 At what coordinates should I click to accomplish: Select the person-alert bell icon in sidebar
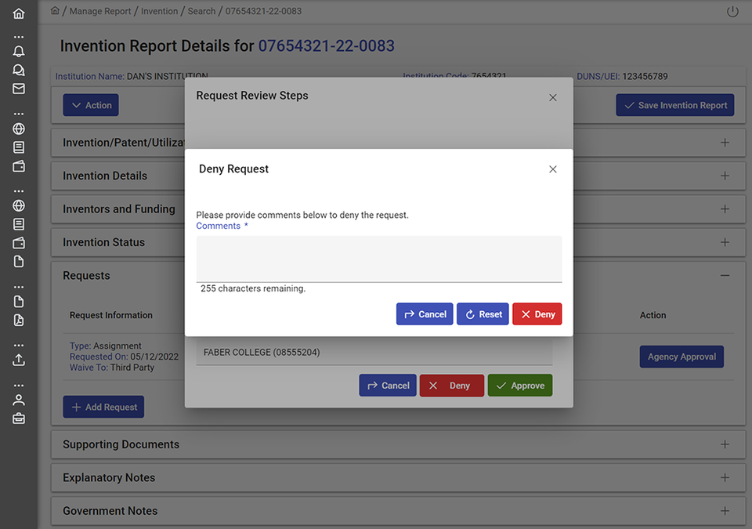(x=18, y=70)
